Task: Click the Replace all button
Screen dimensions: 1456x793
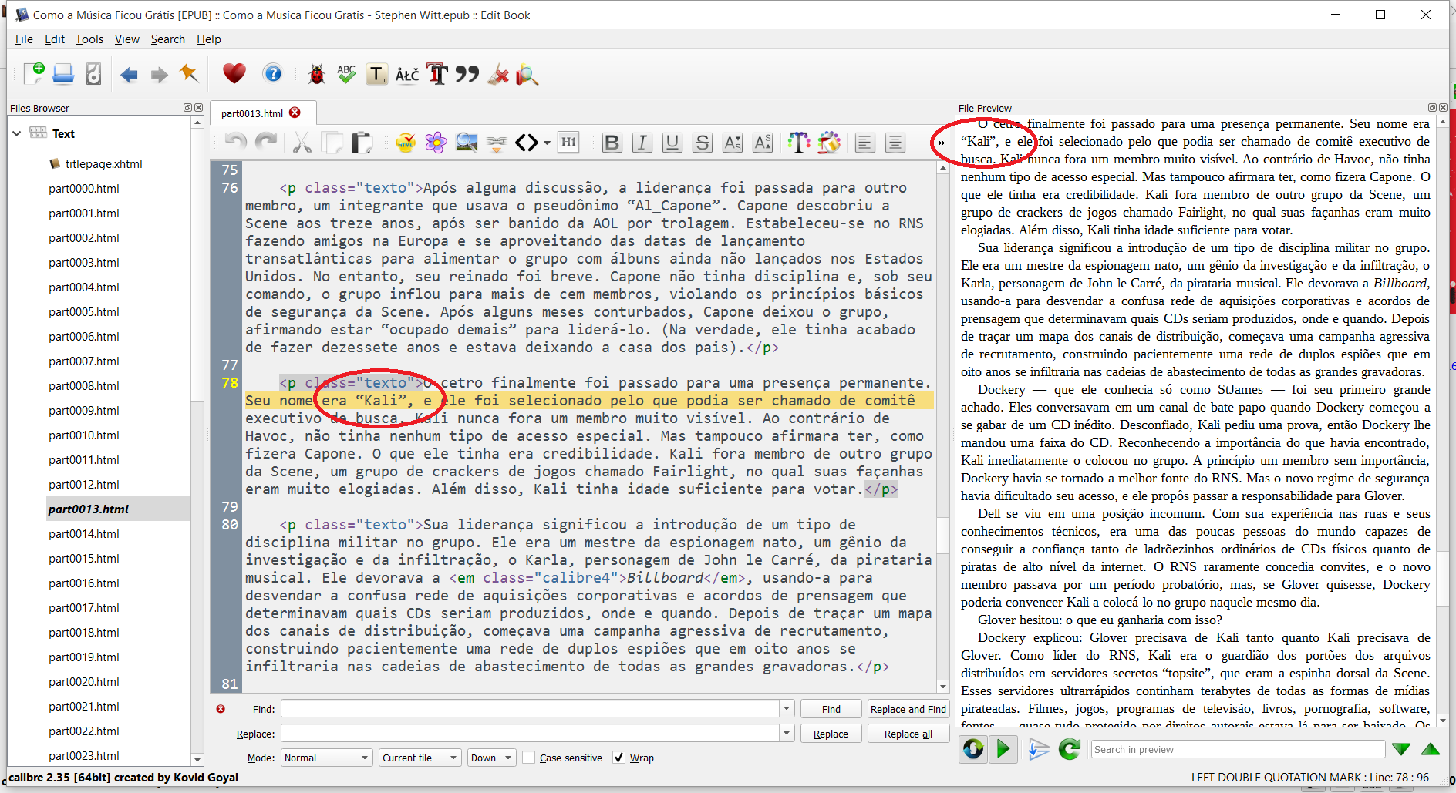Action: click(908, 734)
